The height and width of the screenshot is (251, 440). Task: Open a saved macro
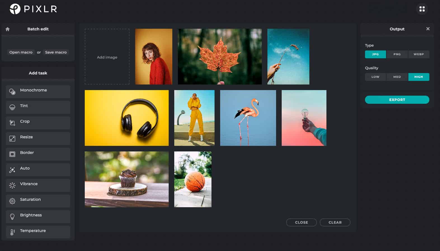pyautogui.click(x=21, y=52)
